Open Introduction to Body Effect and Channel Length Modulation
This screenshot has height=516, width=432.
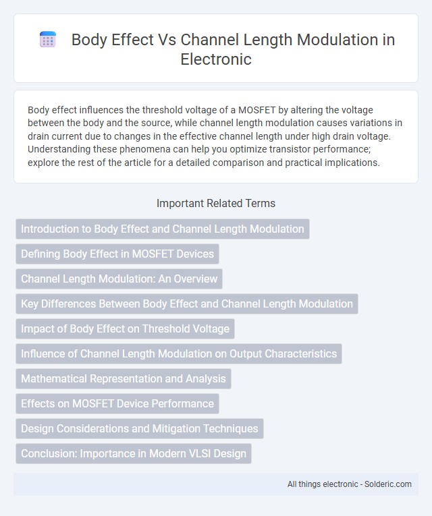163,229
